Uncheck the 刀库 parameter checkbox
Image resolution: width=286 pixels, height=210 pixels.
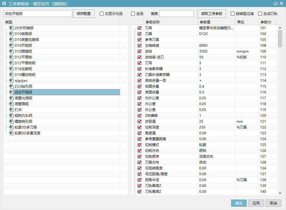[x=139, y=28]
